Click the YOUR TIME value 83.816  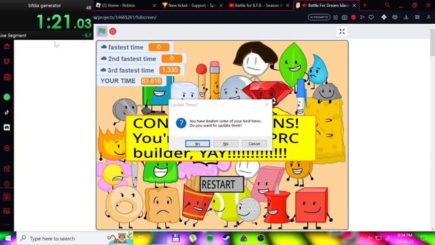click(x=151, y=81)
